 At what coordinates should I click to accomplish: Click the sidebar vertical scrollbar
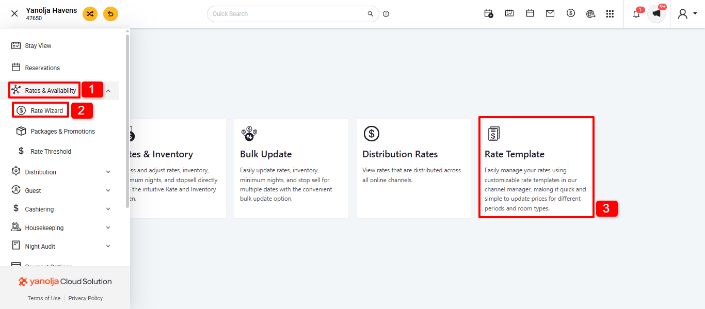coord(127,121)
